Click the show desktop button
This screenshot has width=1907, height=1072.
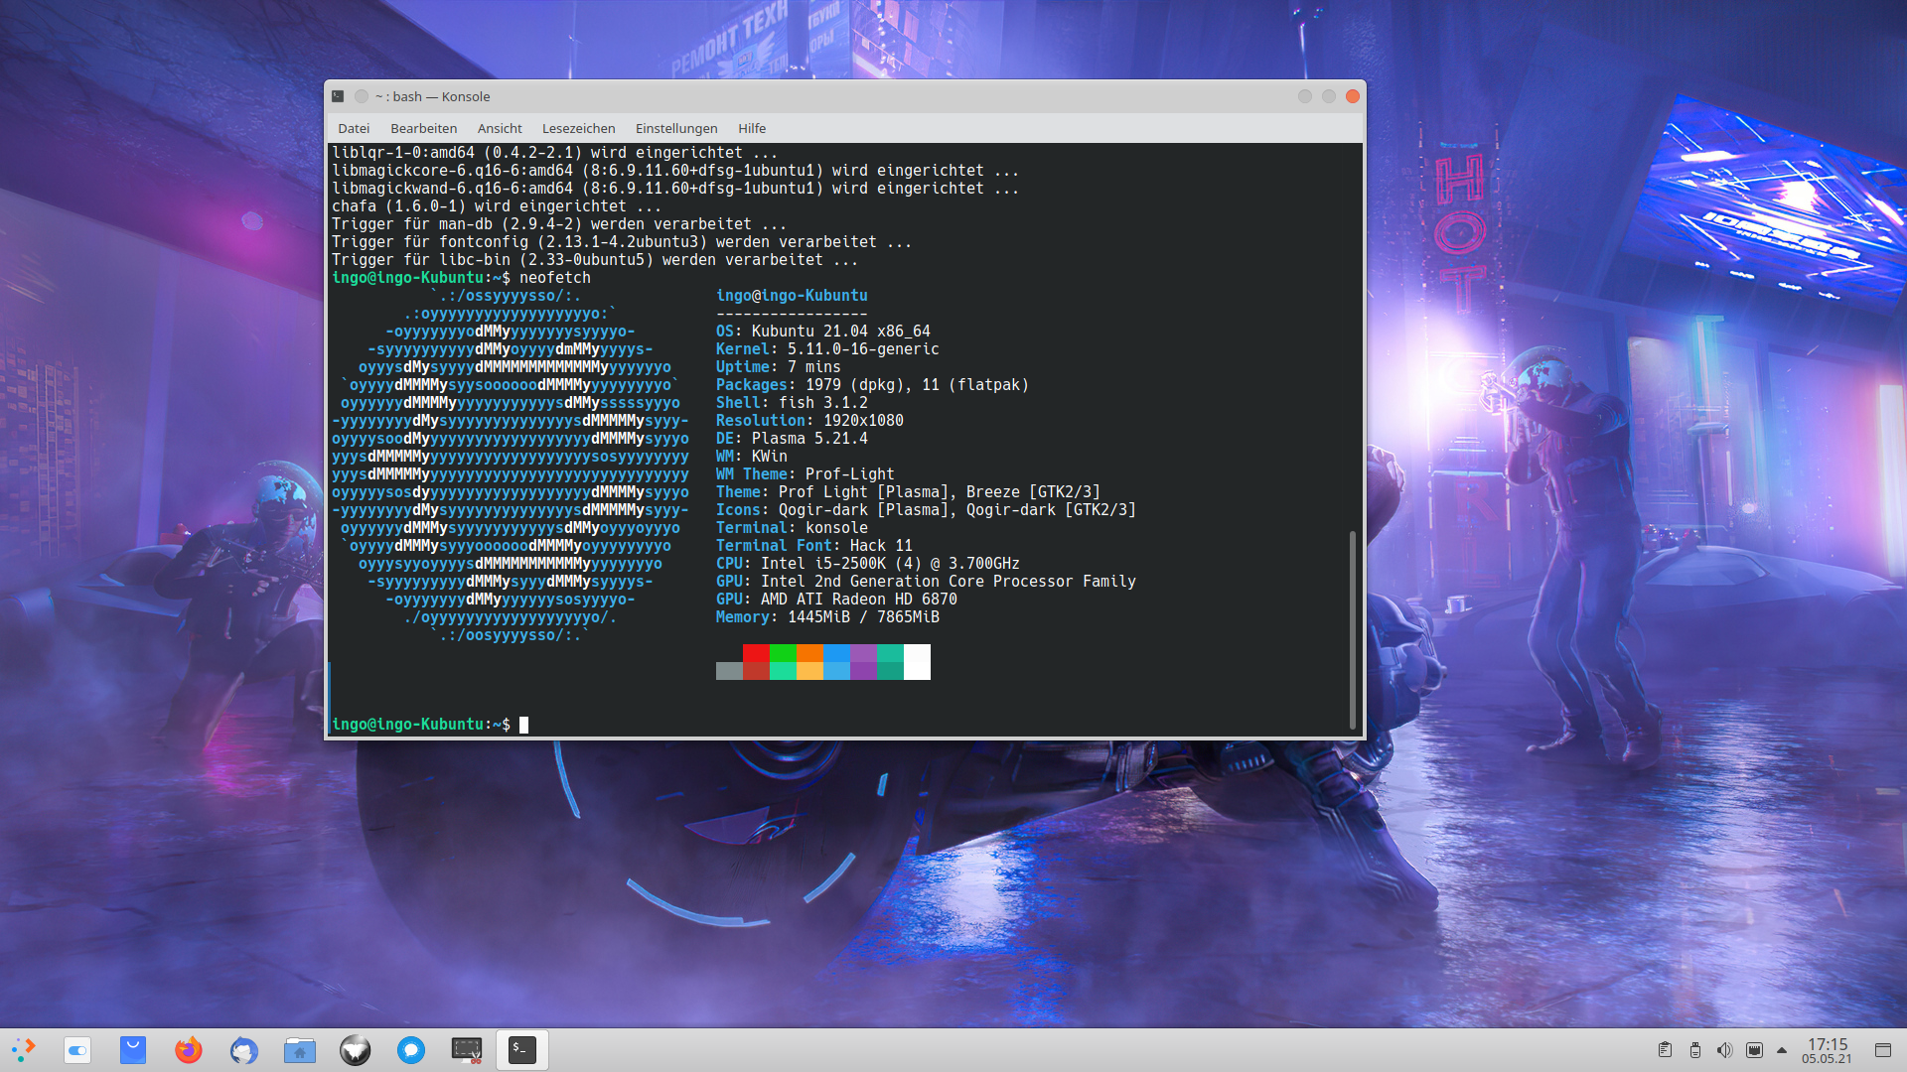(1882, 1050)
